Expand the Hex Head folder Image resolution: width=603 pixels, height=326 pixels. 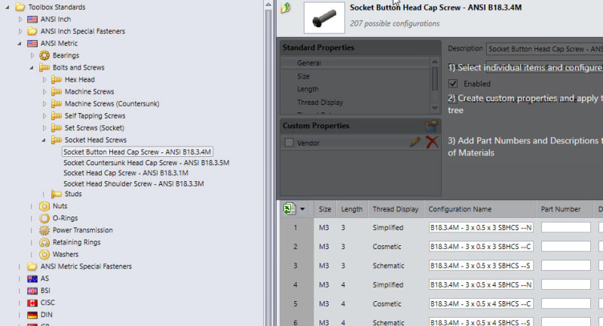tap(44, 80)
